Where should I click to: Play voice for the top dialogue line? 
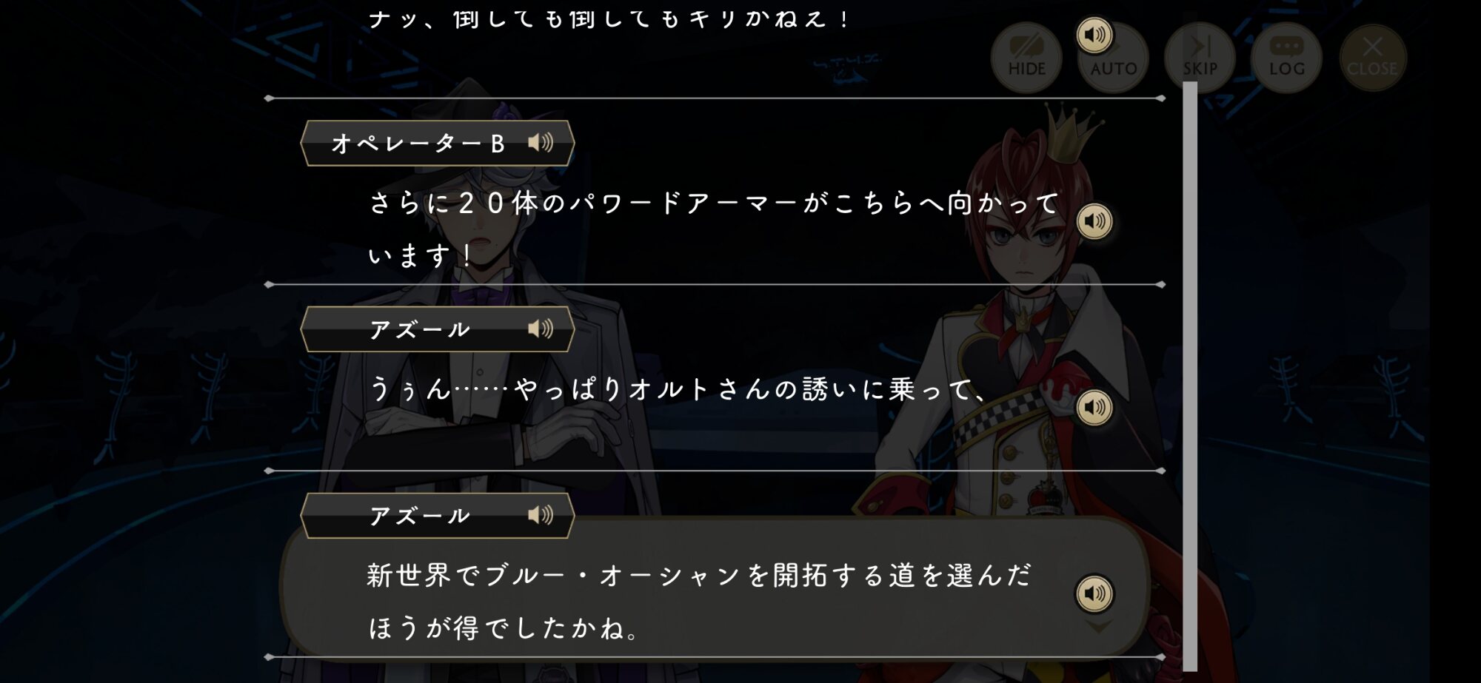click(1094, 35)
